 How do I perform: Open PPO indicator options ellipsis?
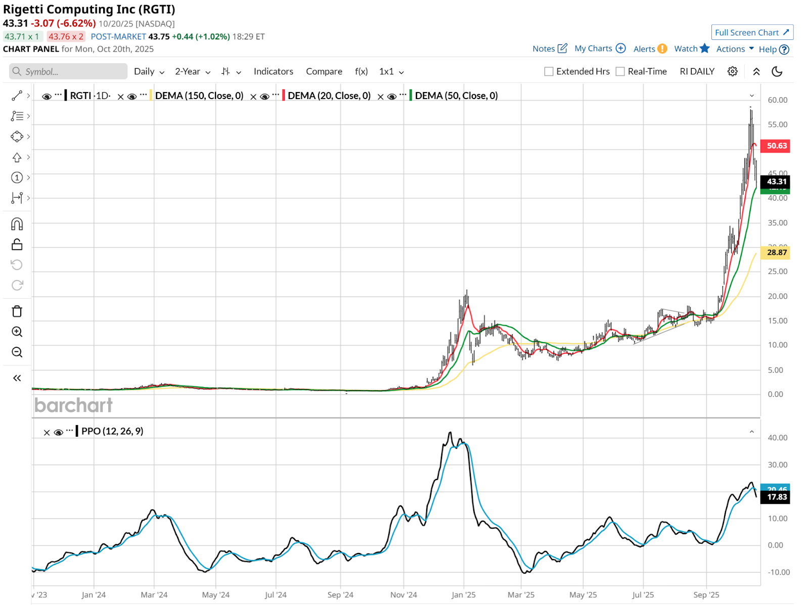point(70,431)
